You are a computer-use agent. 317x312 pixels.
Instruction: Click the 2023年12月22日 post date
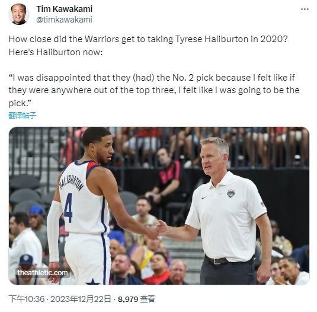pos(81,299)
